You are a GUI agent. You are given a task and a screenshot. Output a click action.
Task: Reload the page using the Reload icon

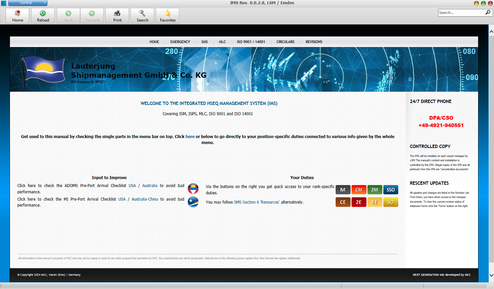tap(43, 16)
